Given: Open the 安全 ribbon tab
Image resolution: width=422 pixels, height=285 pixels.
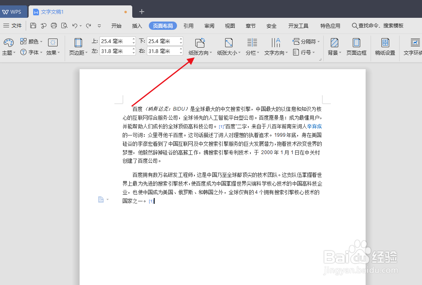Looking at the screenshot, I should (271, 26).
